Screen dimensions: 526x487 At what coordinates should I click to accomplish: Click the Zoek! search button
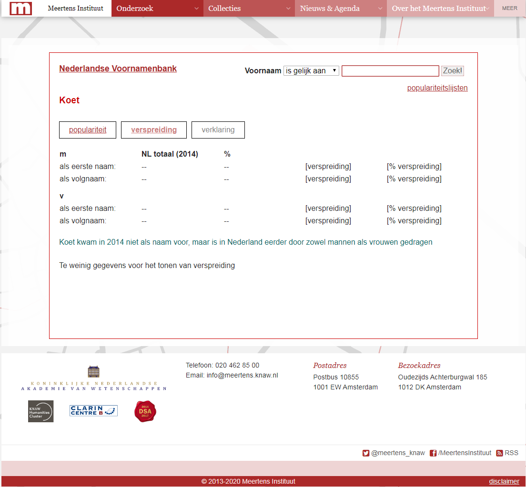coord(452,71)
